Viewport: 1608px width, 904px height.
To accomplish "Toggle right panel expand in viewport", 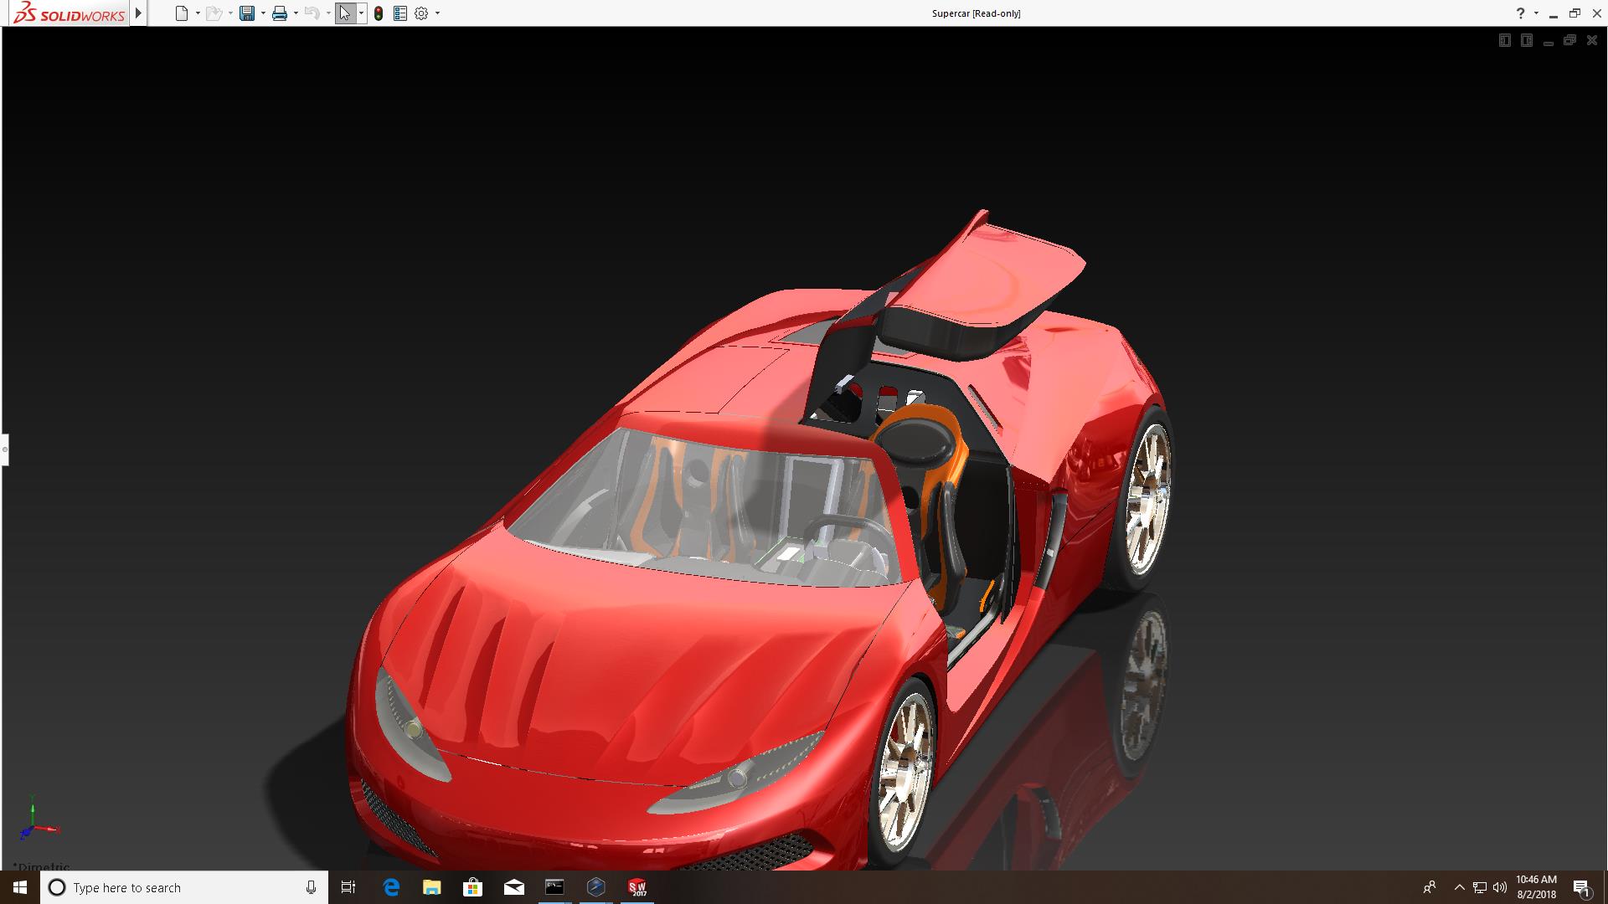I will point(1527,41).
